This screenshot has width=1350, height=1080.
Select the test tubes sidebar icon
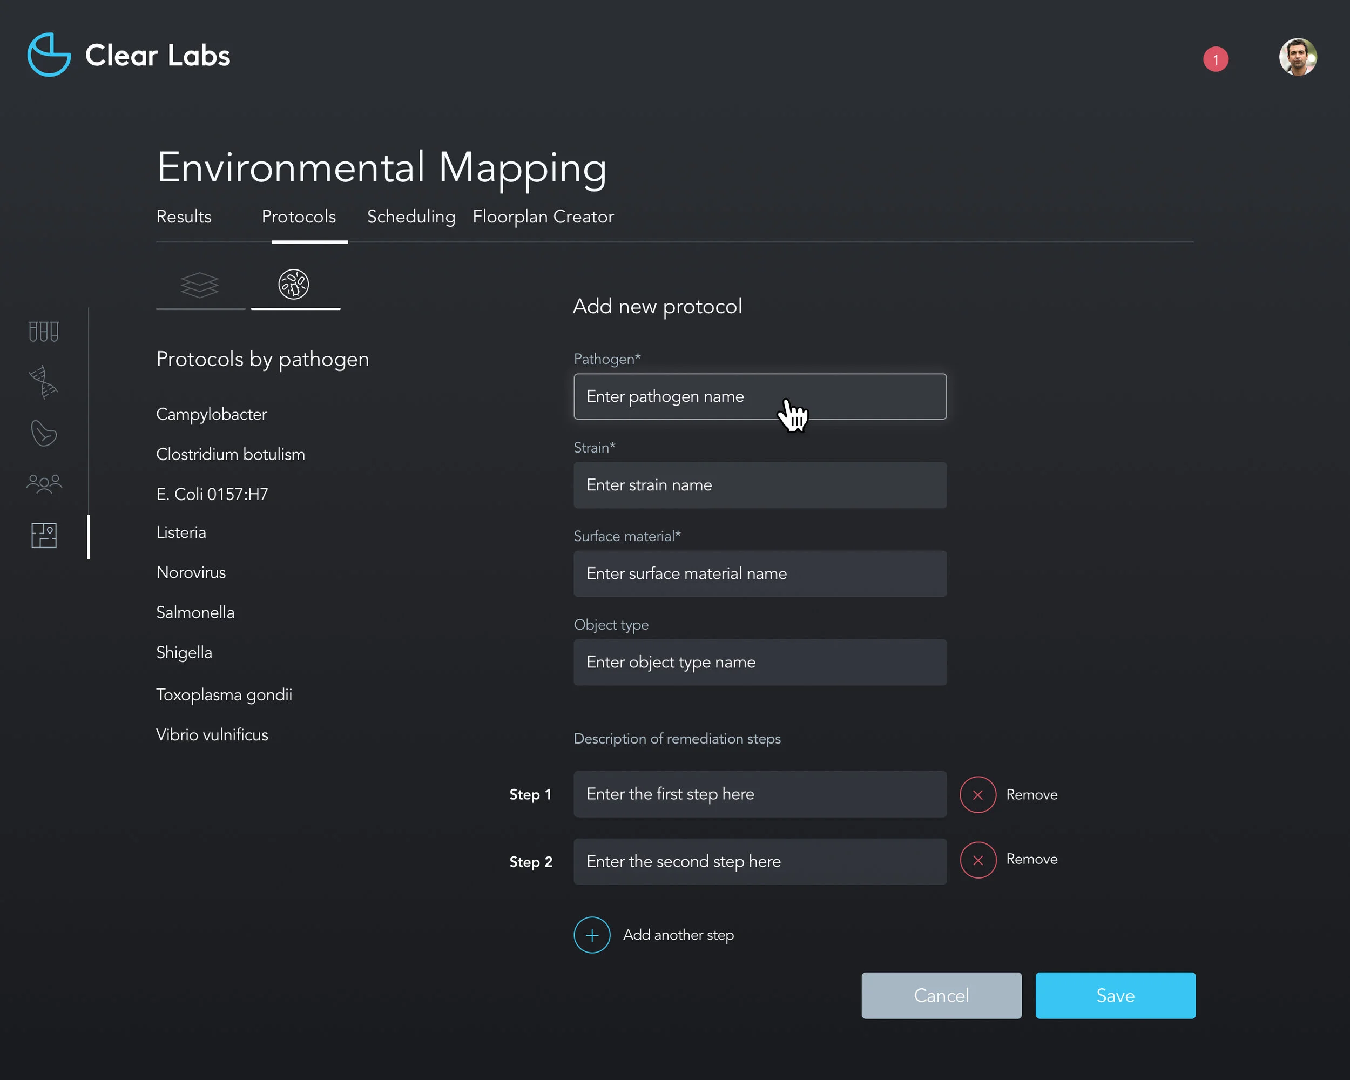pyautogui.click(x=43, y=331)
